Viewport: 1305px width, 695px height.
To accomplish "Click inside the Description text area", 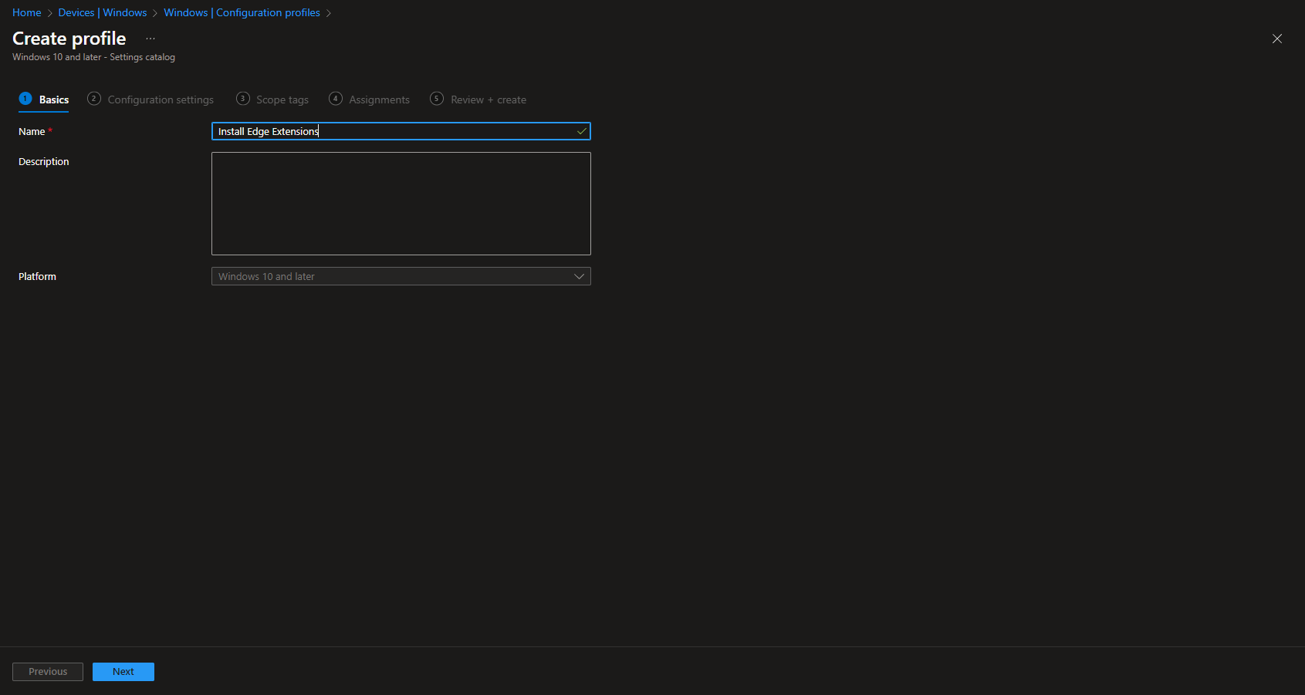I will pyautogui.click(x=401, y=203).
